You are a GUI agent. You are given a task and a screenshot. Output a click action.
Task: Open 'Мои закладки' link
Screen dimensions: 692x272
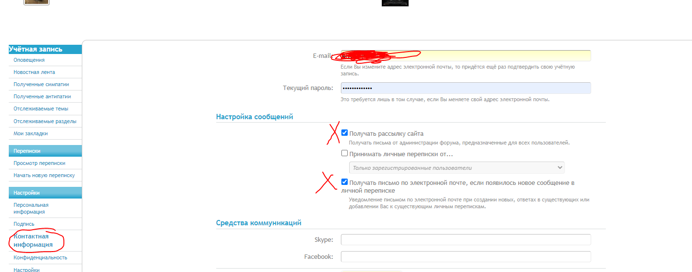(x=31, y=133)
